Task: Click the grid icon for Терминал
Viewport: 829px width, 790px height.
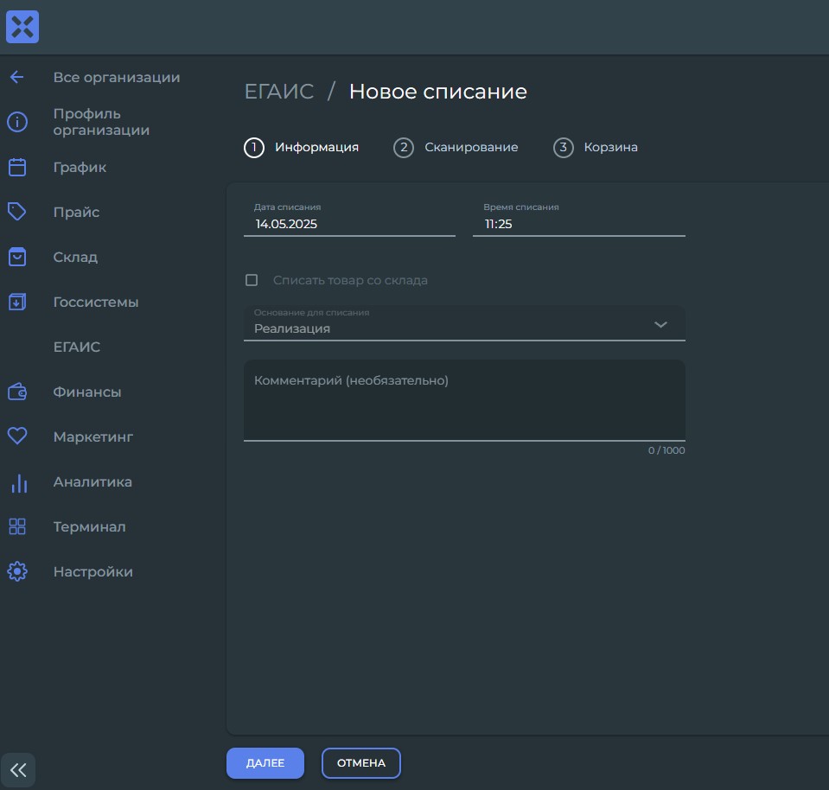Action: coord(17,526)
